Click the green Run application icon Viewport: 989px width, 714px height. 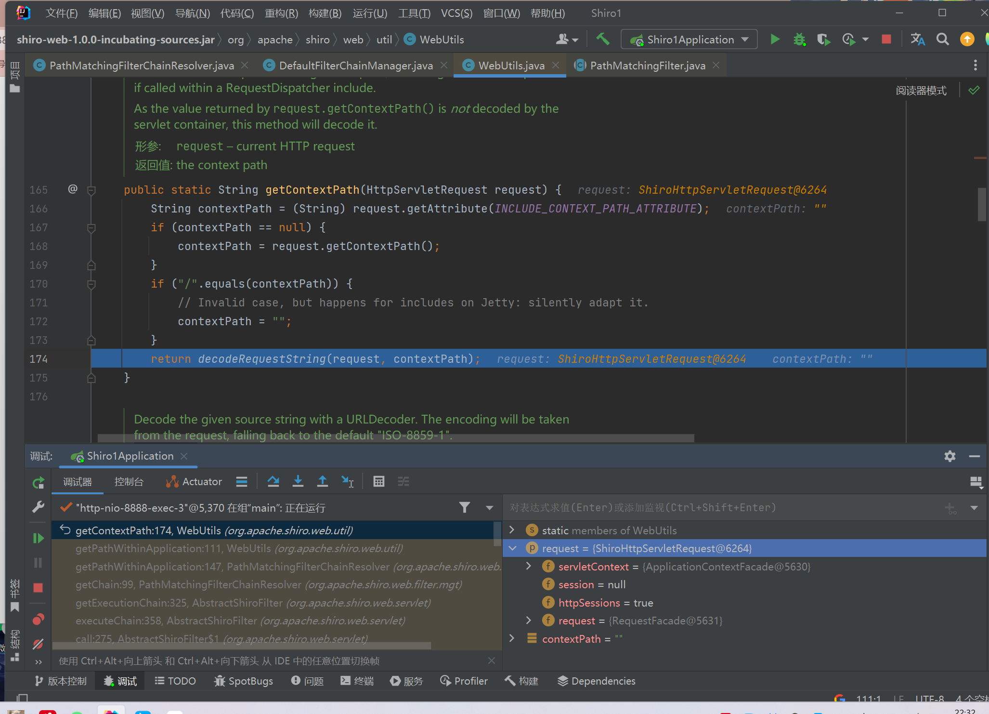pyautogui.click(x=775, y=40)
